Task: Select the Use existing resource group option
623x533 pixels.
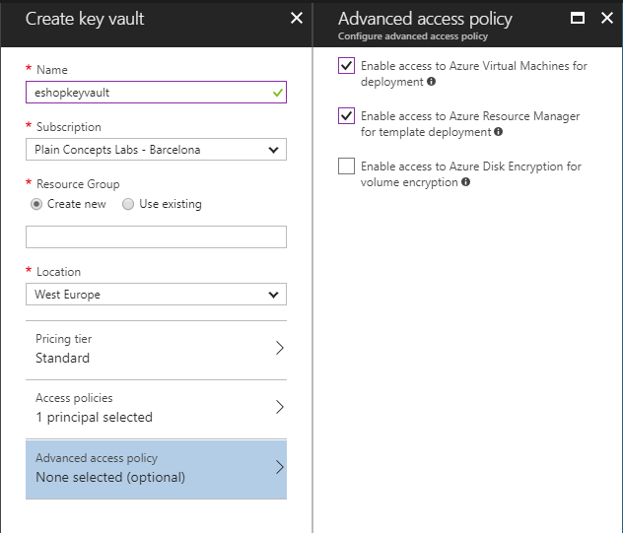Action: [128, 204]
